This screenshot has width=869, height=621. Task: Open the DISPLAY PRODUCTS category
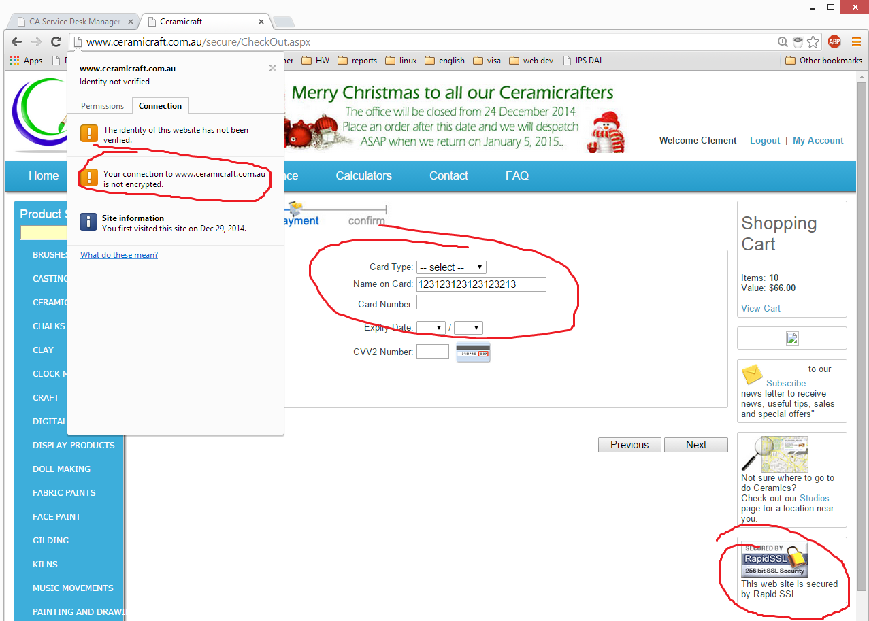[x=73, y=446]
